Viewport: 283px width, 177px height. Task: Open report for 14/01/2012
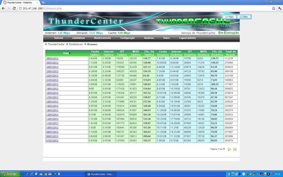click(52, 110)
